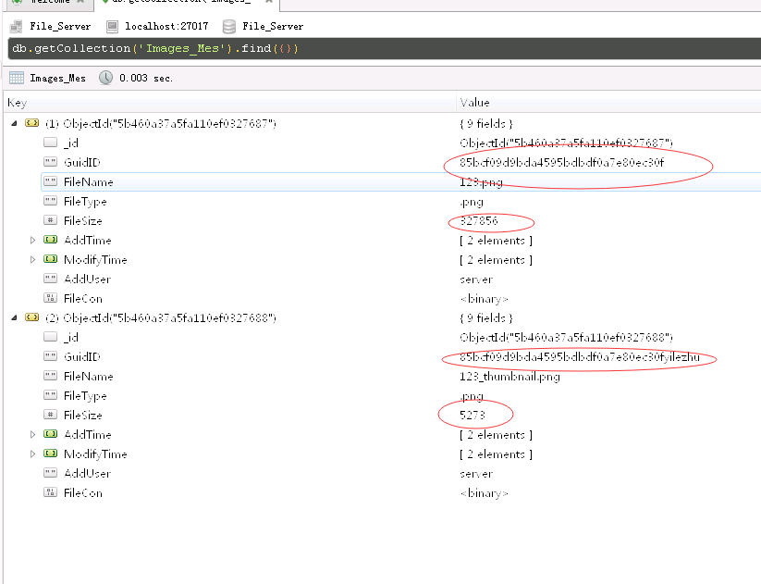Image resolution: width=761 pixels, height=584 pixels.
Task: Click the Key column header
Action: coord(16,103)
